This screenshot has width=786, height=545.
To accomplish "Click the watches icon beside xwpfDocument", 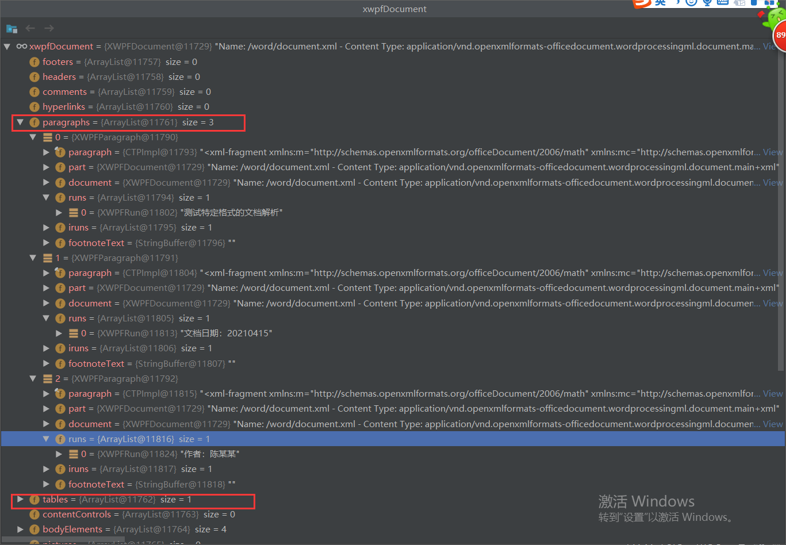I will coord(21,47).
